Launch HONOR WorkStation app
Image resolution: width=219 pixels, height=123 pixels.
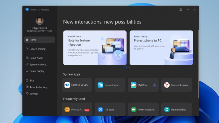point(77,85)
